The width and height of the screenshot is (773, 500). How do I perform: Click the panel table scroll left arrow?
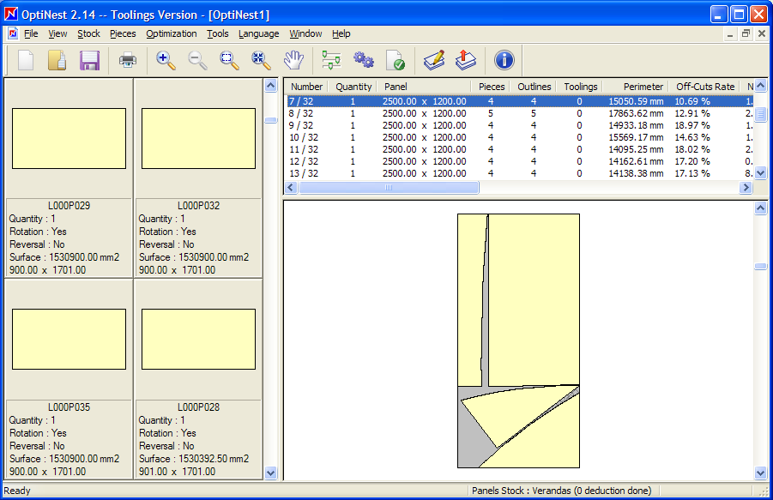[291, 187]
